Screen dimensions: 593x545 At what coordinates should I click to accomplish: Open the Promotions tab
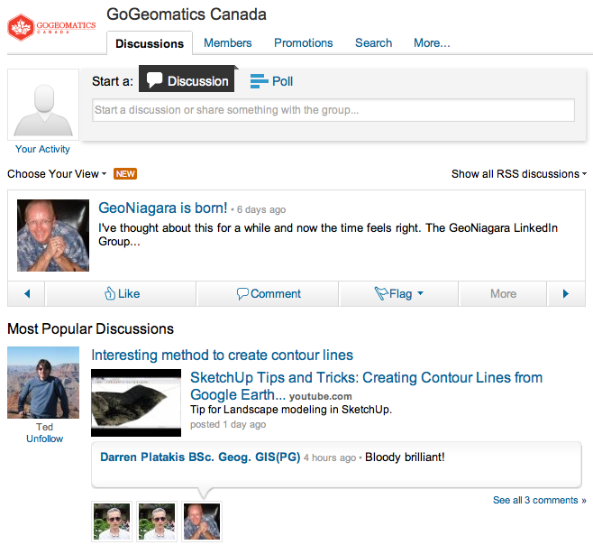click(x=304, y=42)
